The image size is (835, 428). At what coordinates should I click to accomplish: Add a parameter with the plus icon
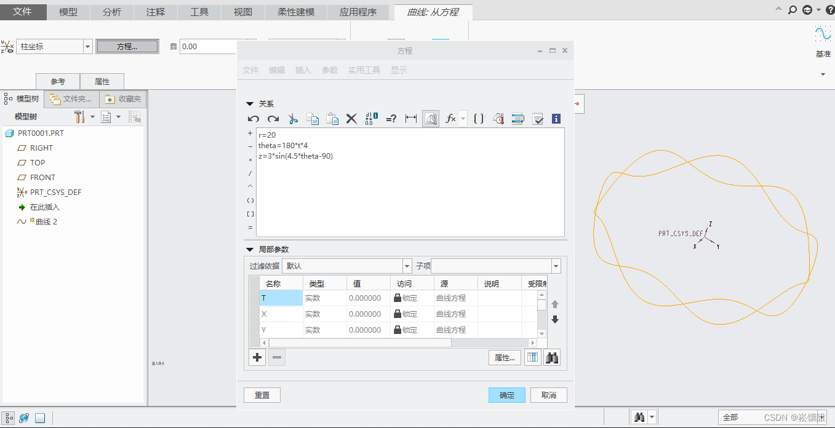click(257, 357)
